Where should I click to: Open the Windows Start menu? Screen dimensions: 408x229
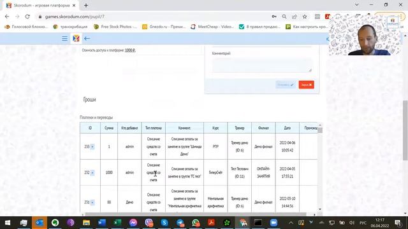[x=8, y=223]
